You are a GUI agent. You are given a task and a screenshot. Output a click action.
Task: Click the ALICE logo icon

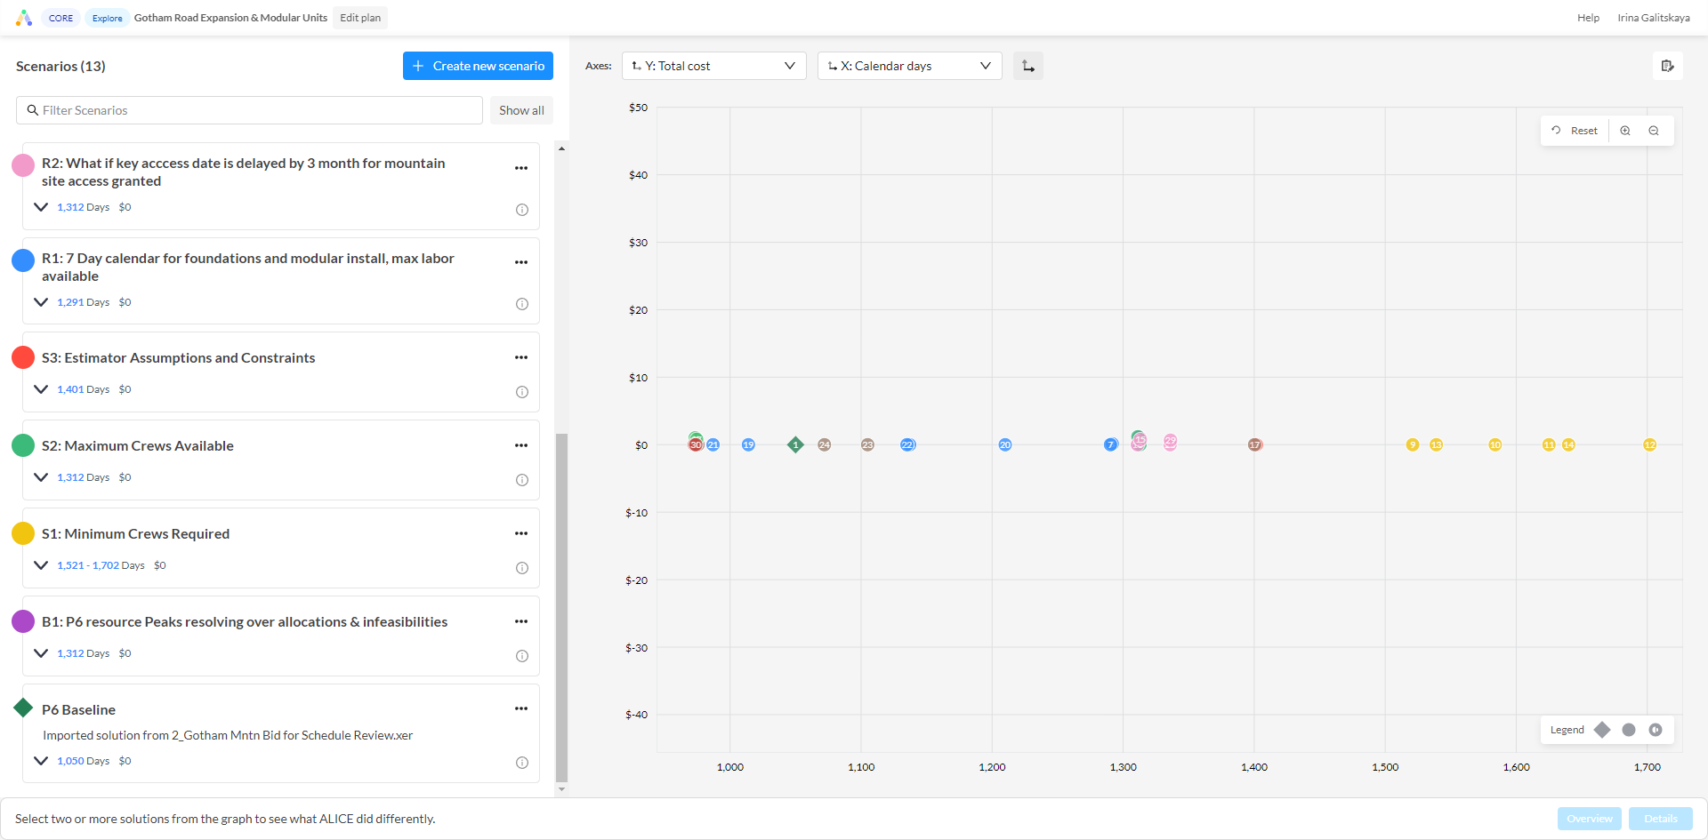(x=24, y=18)
